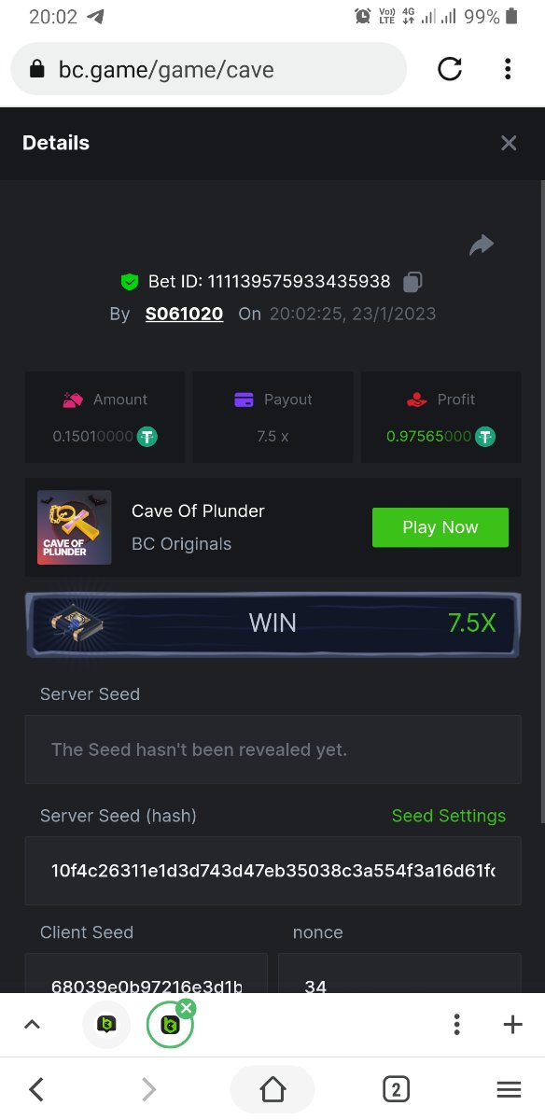Go to browser home page
Screen dimensions: 545x1120
[x=272, y=1088]
